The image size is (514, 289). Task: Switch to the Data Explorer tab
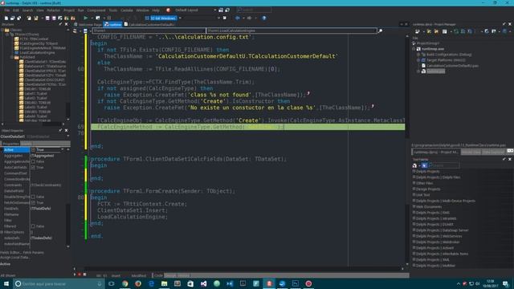click(x=493, y=152)
